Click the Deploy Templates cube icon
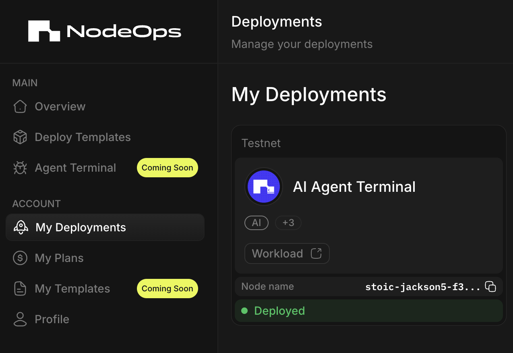This screenshot has height=353, width=513. (x=20, y=137)
